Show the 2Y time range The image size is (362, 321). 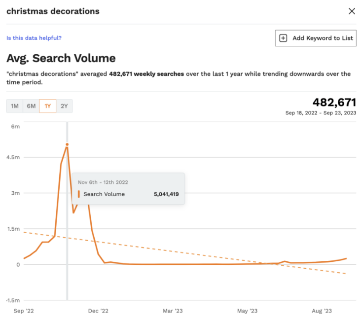64,106
